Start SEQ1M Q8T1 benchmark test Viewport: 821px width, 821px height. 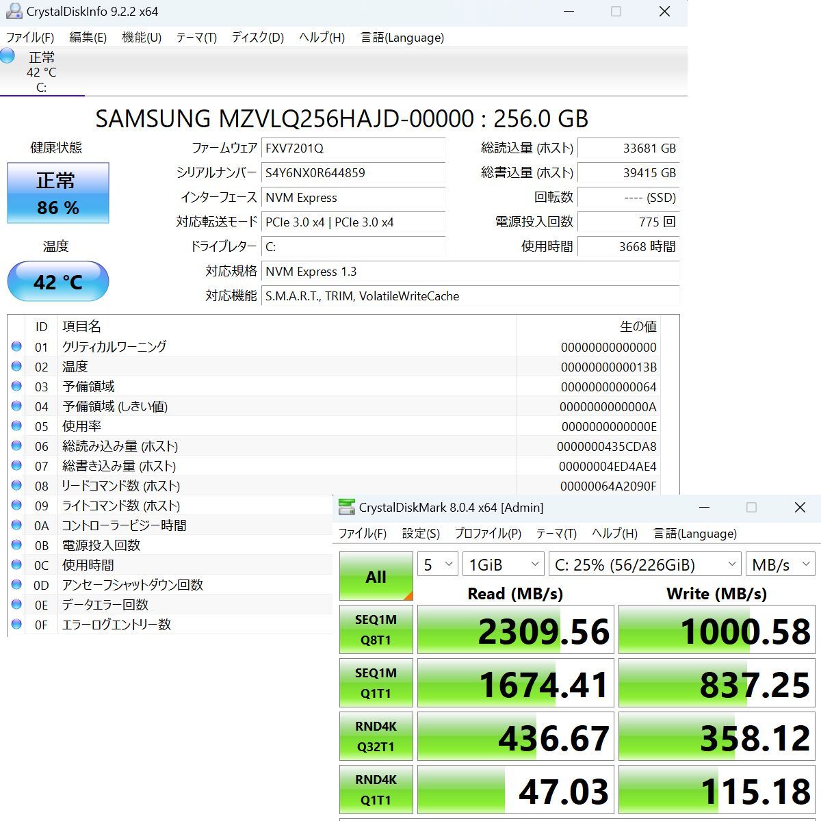376,629
